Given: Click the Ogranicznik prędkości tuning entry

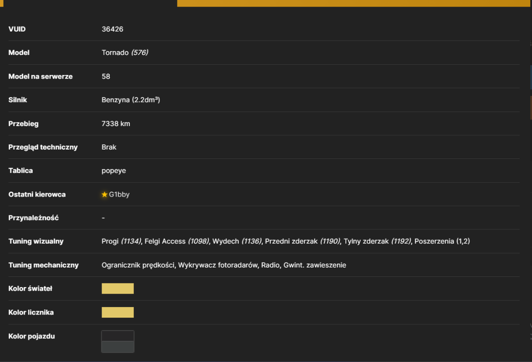Looking at the screenshot, I should tap(138, 265).
